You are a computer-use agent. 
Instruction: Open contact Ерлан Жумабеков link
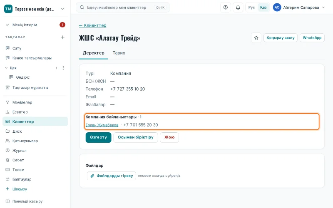[x=102, y=125]
